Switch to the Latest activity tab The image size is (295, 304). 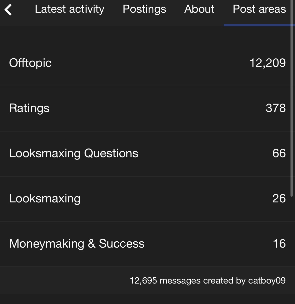[x=70, y=9]
